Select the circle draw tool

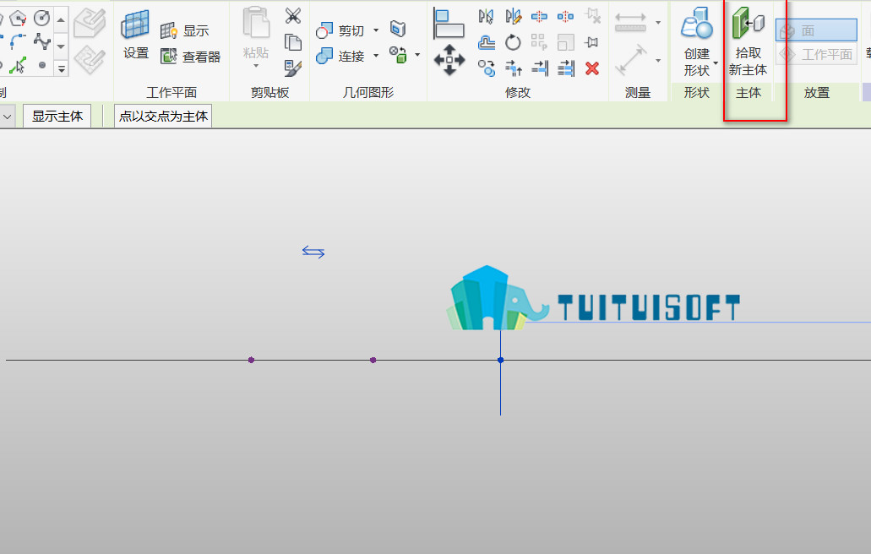[41, 18]
